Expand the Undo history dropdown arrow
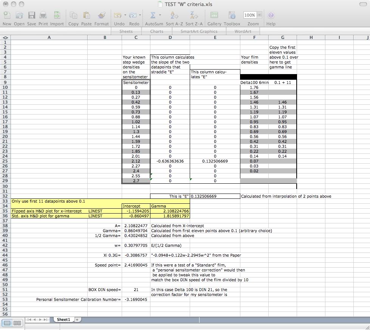370x330 pixels. point(125,15)
